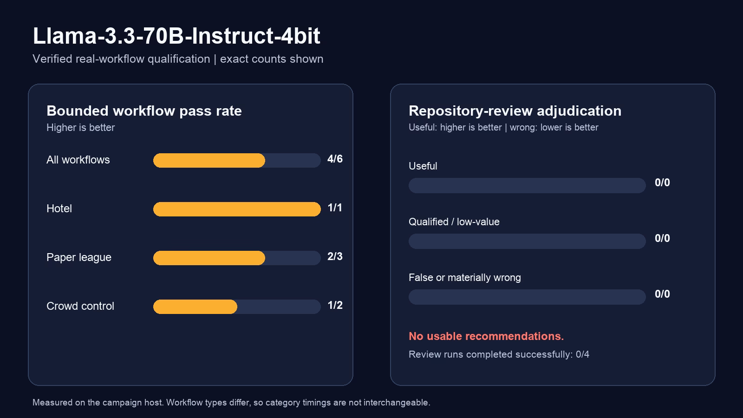
Task: Click the Crowd control row label
Action: (x=80, y=306)
